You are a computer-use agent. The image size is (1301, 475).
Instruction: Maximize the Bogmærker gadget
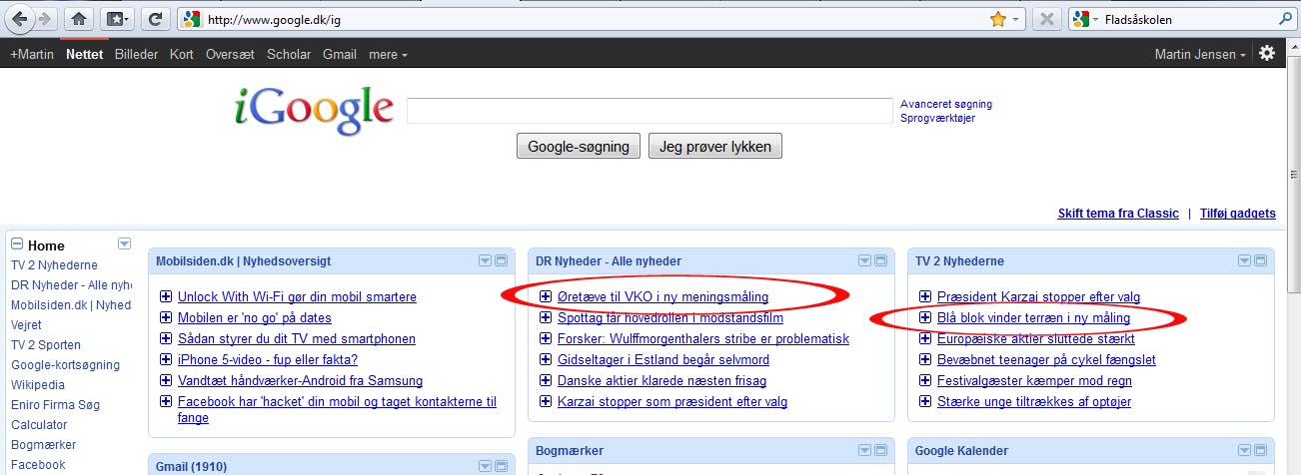pos(881,451)
